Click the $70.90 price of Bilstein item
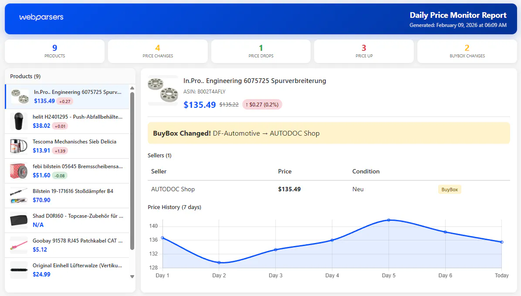The image size is (521, 296). pyautogui.click(x=41, y=200)
